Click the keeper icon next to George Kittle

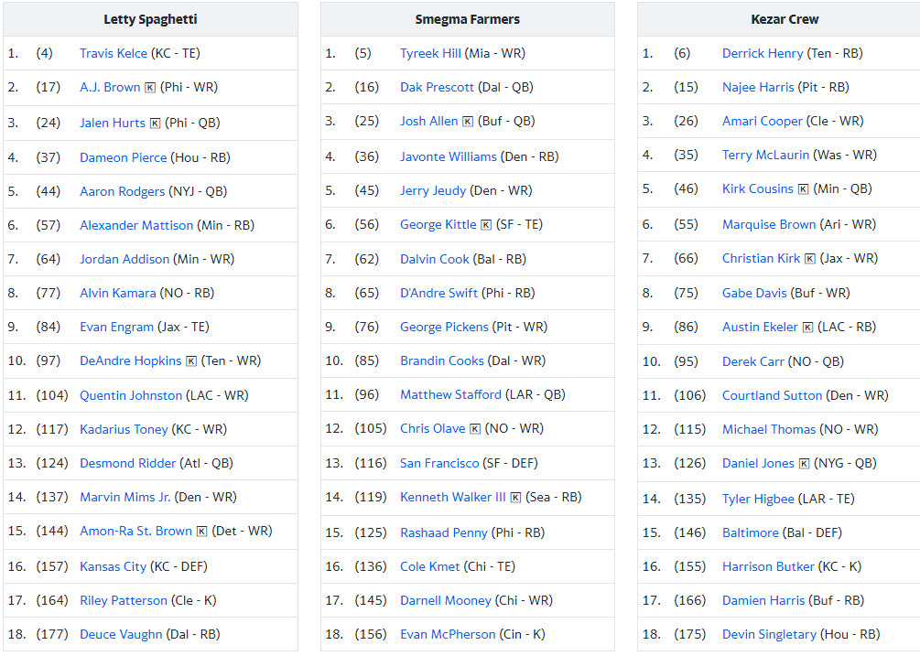(x=486, y=224)
